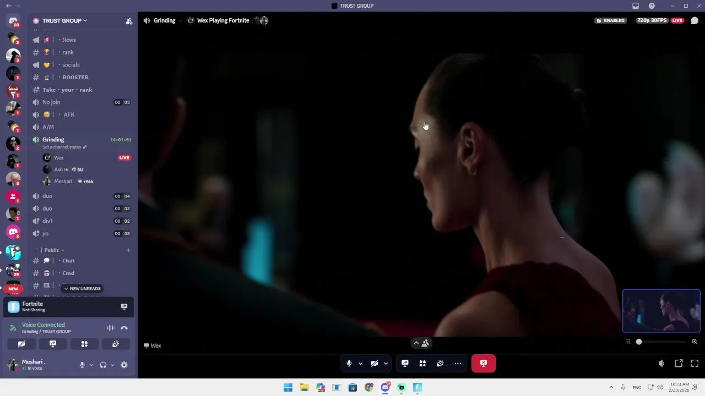Image resolution: width=705 pixels, height=396 pixels.
Task: Open the BOOSTER channel
Action: [82, 78]
